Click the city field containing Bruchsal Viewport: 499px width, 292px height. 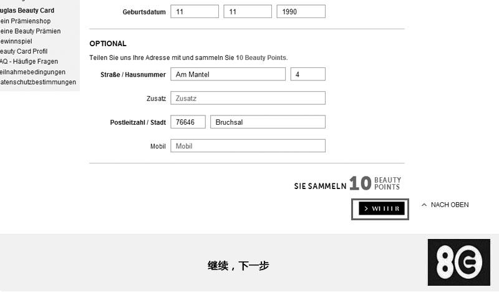[x=268, y=122]
